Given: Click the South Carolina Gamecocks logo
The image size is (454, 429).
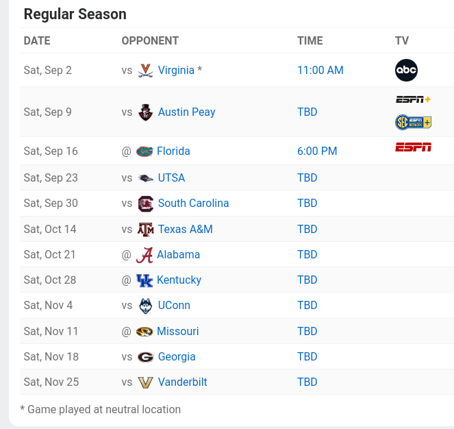Looking at the screenshot, I should 145,204.
